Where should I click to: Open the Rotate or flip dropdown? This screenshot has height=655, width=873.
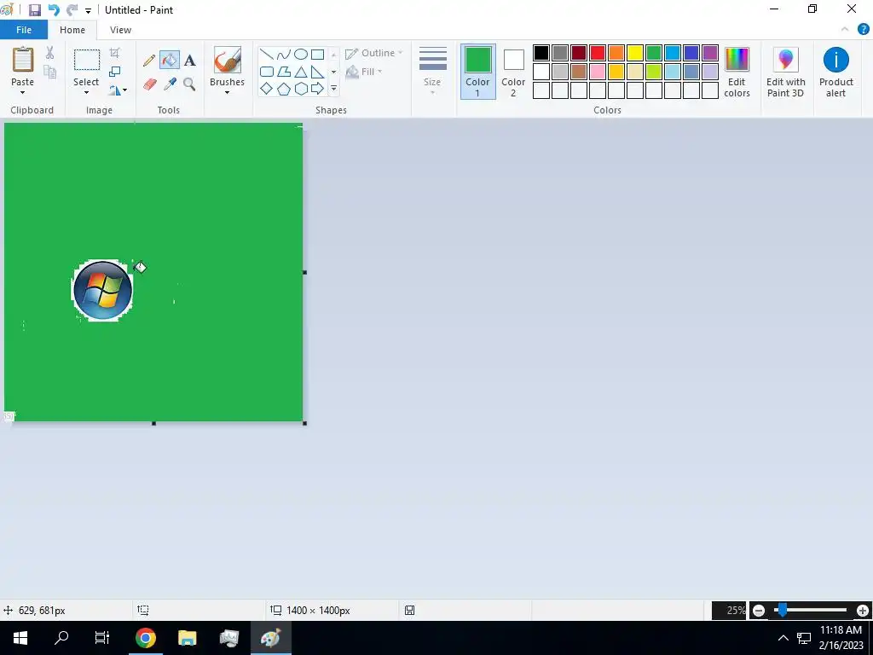118,90
